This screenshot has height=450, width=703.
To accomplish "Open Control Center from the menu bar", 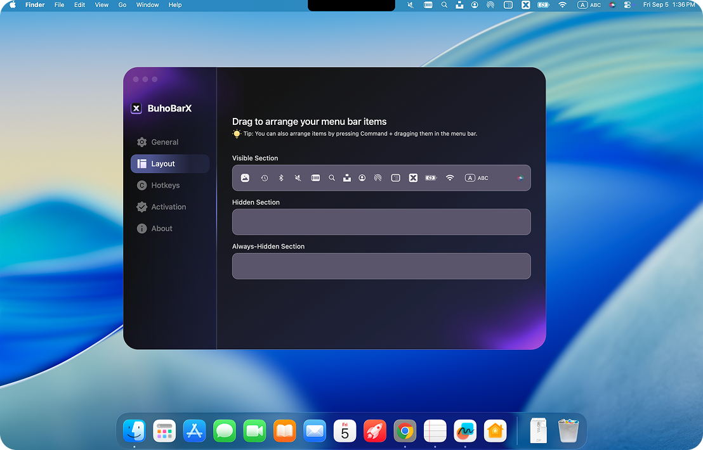I will click(627, 5).
